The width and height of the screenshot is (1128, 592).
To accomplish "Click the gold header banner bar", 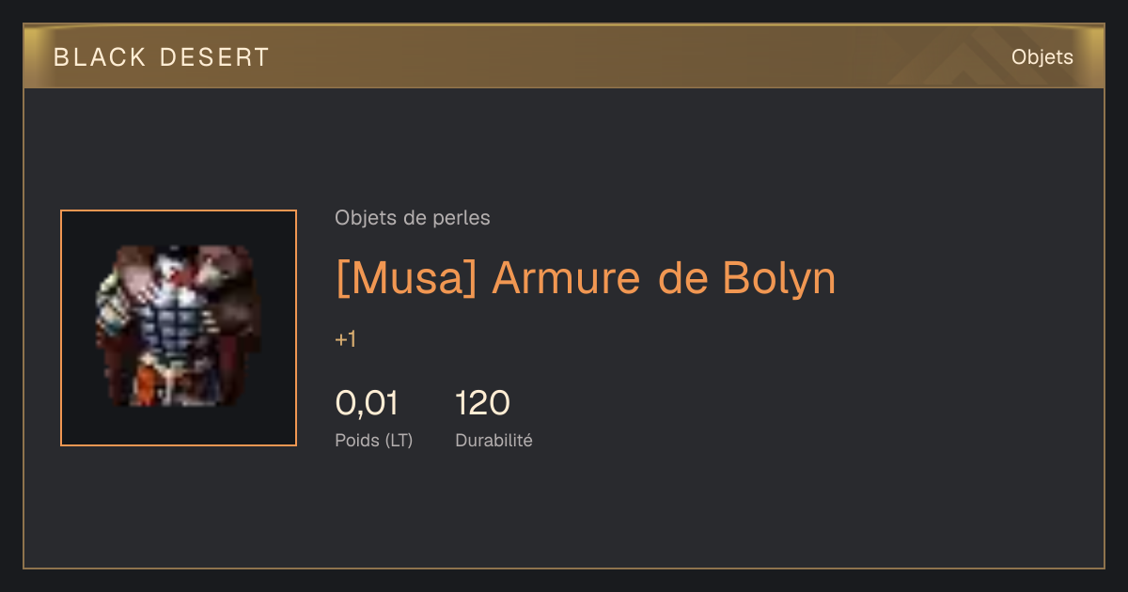I will point(564,56).
